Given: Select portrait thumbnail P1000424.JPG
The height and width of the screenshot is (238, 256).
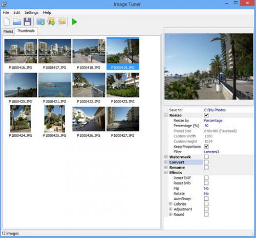Looking at the screenshot, I should [20, 121].
